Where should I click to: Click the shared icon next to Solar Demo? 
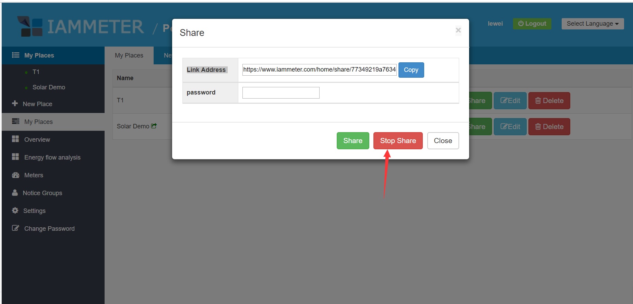click(x=154, y=126)
